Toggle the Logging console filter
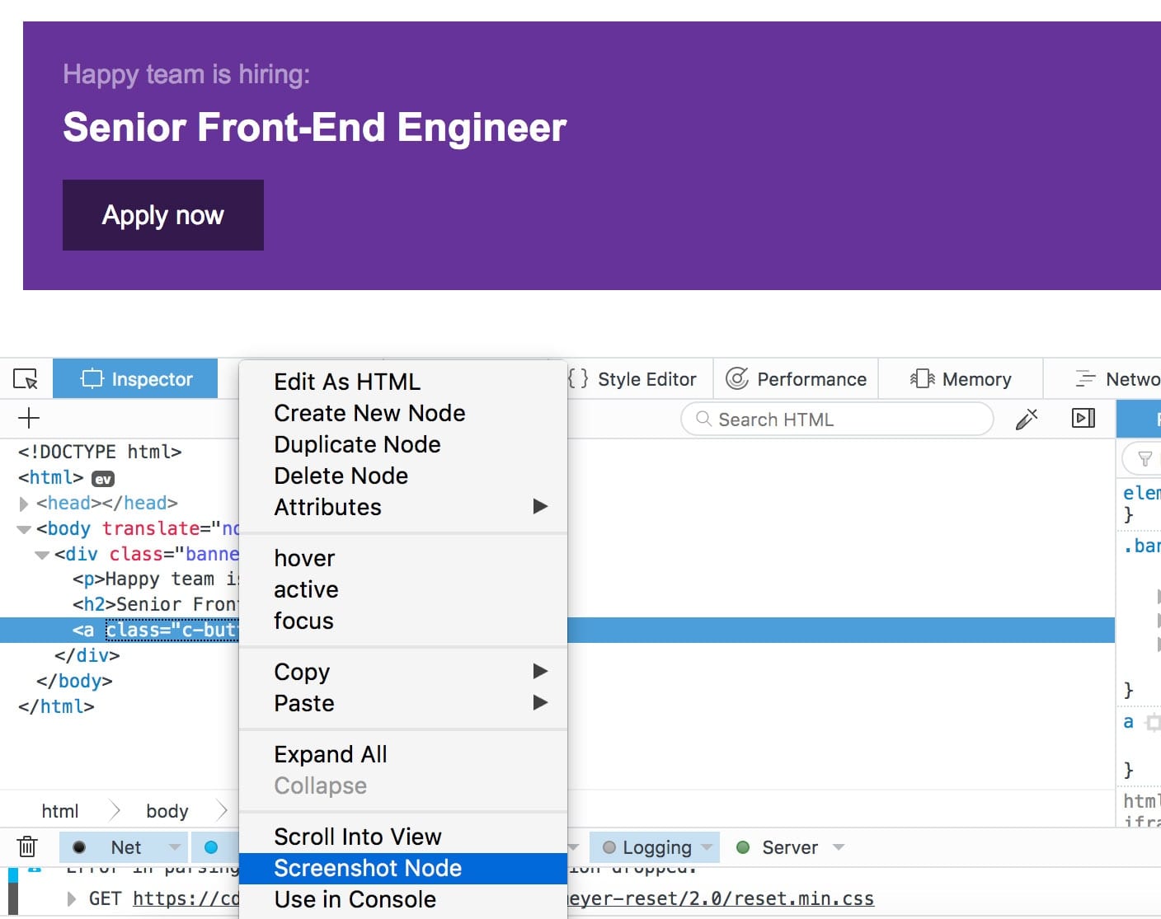The image size is (1161, 919). click(656, 847)
